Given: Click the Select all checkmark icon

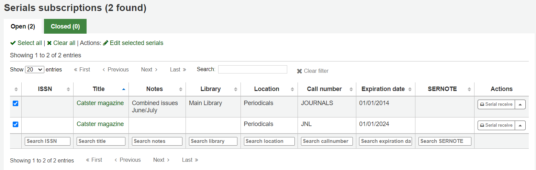Looking at the screenshot, I should click(x=13, y=43).
